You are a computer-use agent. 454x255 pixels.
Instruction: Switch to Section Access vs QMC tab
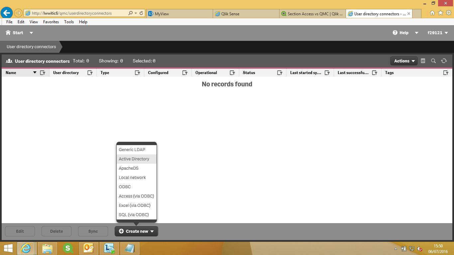click(312, 14)
